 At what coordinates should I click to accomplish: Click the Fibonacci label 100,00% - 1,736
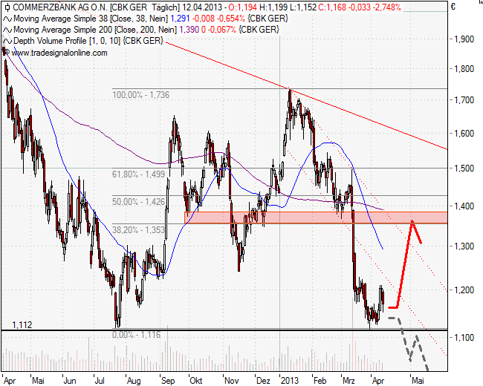(x=140, y=95)
